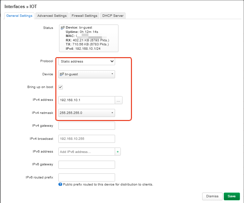The image size is (244, 203).
Task: Click the green Save button
Action: click(232, 196)
